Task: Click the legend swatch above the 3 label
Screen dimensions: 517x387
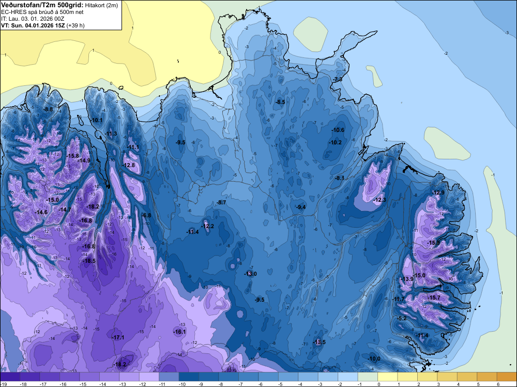Action: click(447, 377)
